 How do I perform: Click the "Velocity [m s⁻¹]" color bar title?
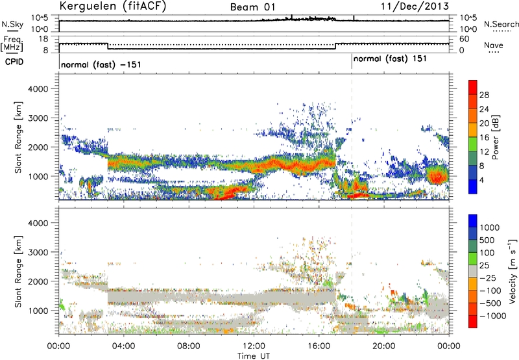(x=513, y=271)
